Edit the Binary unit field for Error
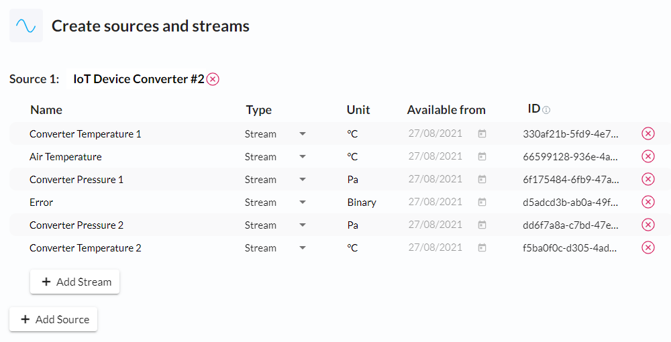This screenshot has width=671, height=342. point(369,203)
